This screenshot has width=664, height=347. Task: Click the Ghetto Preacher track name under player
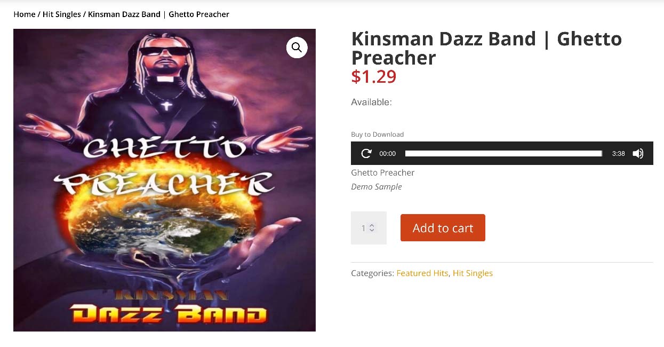click(383, 172)
